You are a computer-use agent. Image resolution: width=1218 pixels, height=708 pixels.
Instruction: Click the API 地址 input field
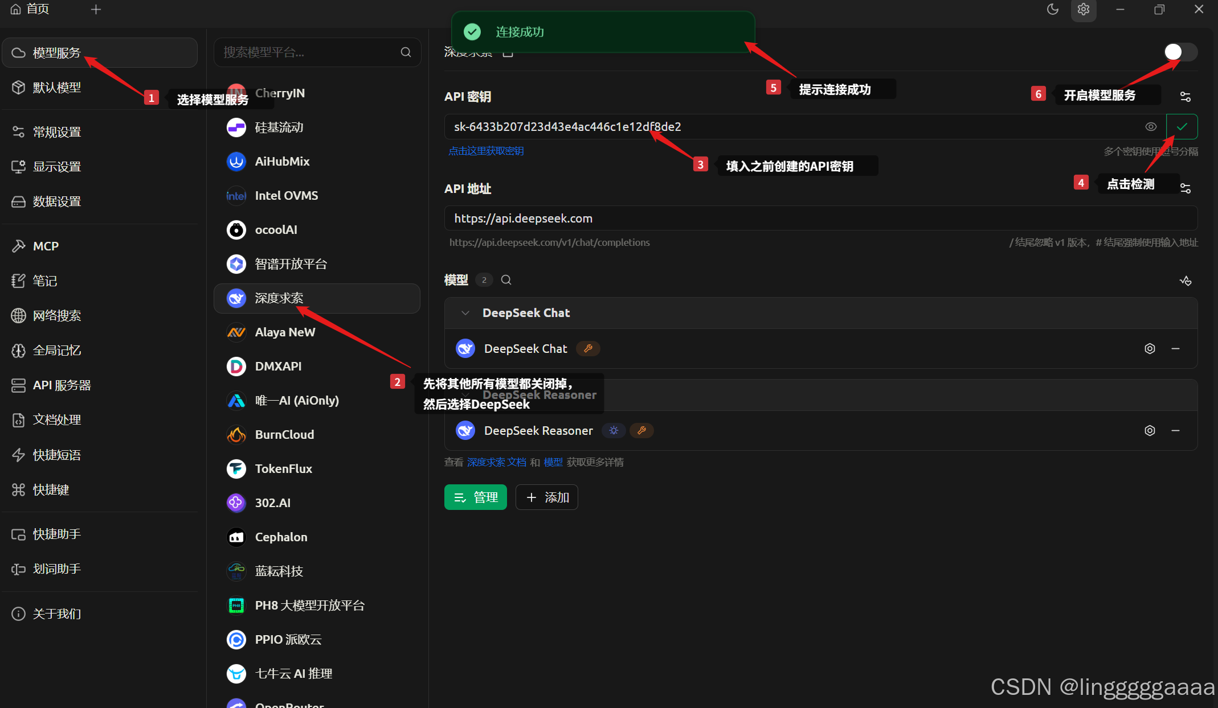tap(820, 219)
